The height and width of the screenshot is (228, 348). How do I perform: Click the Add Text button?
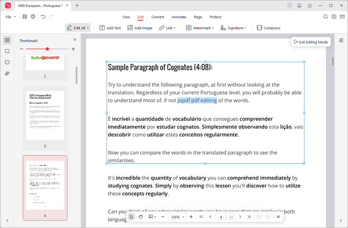click(x=110, y=28)
